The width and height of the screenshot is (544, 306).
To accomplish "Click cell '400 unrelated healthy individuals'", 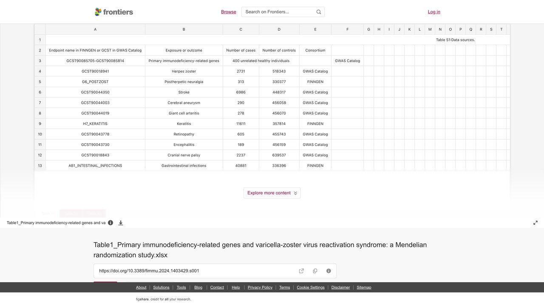I will (x=261, y=61).
